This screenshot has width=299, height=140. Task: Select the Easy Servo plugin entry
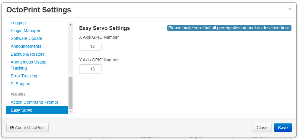37,110
